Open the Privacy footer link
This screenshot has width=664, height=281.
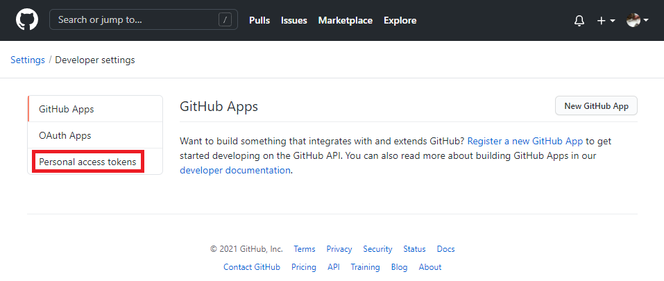coord(339,249)
